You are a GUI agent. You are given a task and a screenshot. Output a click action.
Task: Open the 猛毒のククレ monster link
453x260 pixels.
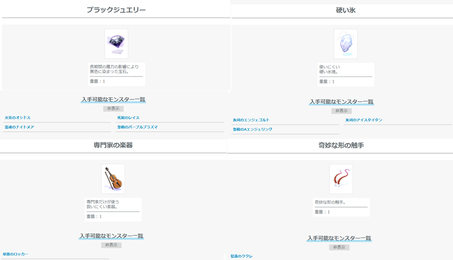(241, 256)
